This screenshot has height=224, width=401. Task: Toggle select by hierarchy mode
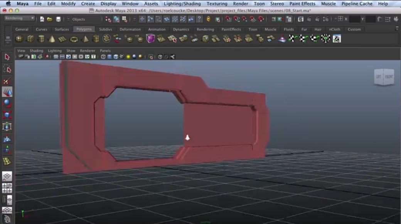pyautogui.click(x=108, y=19)
